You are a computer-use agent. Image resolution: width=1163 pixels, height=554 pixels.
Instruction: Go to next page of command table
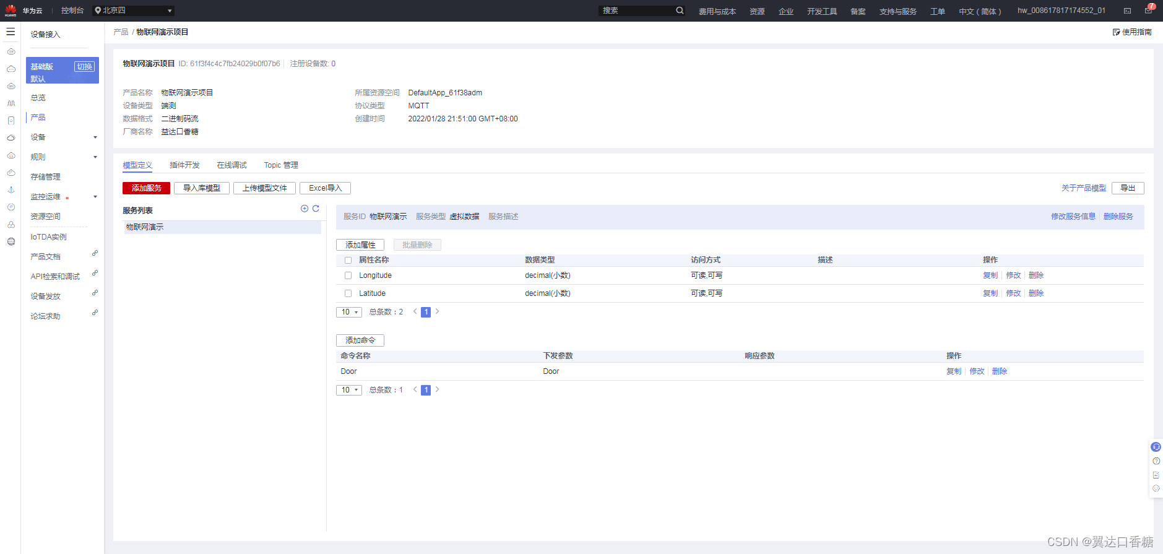(x=437, y=389)
